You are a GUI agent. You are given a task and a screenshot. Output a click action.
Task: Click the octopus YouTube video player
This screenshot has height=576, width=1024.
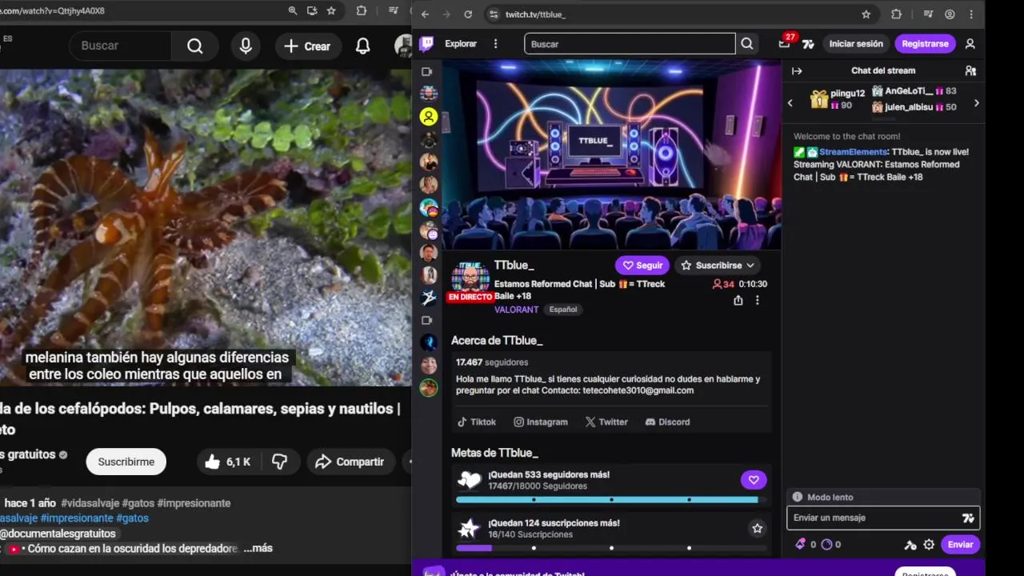tap(206, 228)
